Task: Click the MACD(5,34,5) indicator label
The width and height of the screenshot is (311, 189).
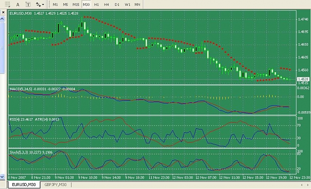Action: (x=20, y=89)
